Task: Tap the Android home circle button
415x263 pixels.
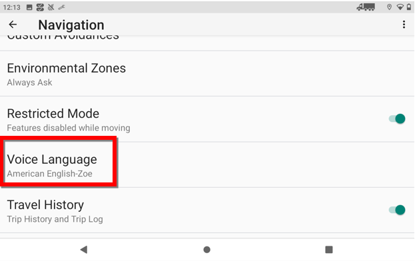Action: (x=207, y=250)
